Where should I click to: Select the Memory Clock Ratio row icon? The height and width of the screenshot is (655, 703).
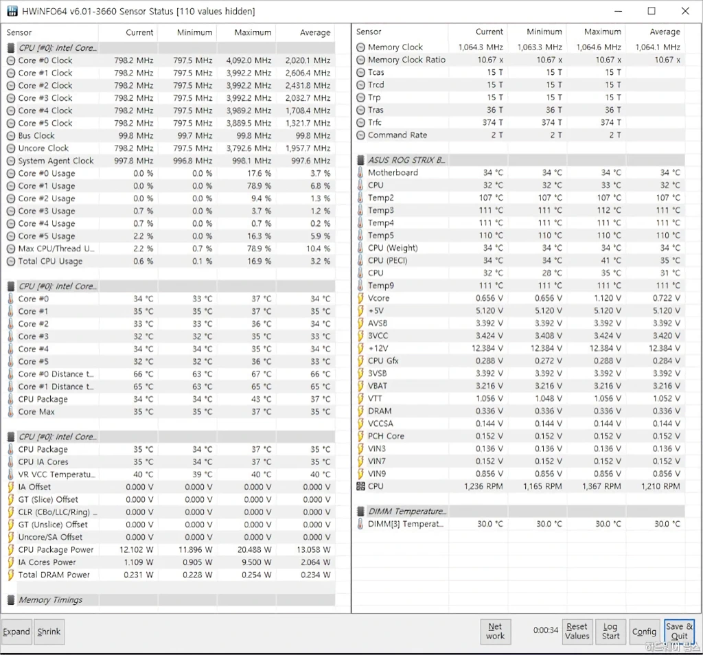(361, 60)
